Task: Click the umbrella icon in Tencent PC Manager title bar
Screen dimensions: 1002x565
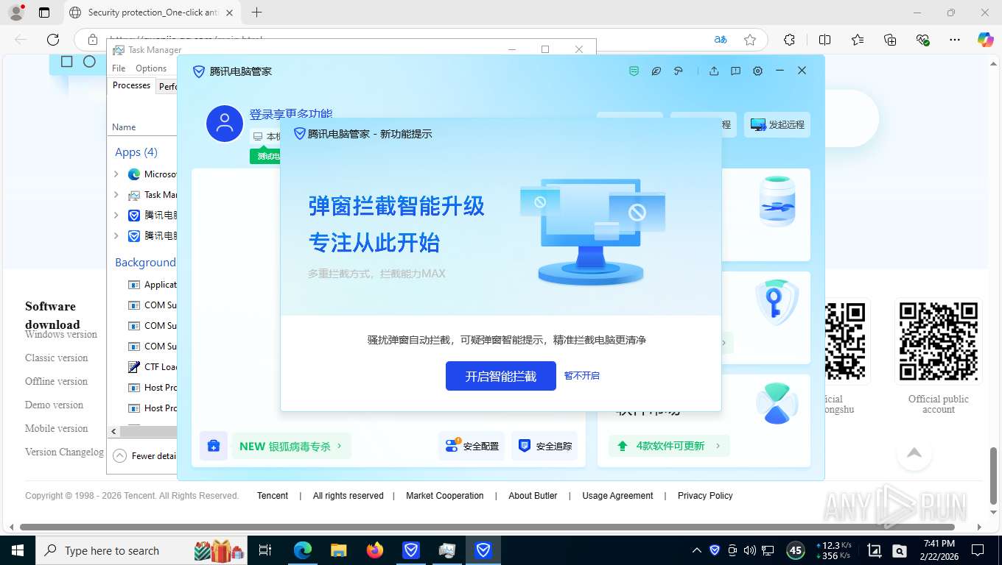Action: pyautogui.click(x=679, y=71)
